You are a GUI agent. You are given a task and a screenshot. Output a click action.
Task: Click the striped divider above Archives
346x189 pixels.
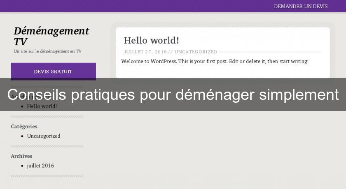click(x=47, y=146)
